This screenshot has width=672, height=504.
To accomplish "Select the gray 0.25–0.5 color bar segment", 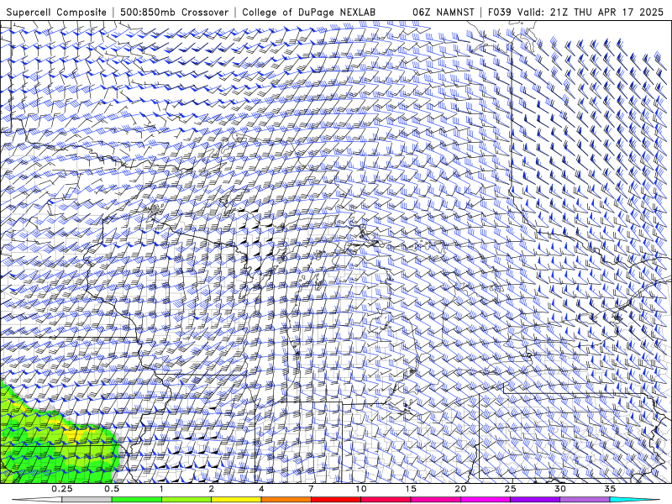I will pyautogui.click(x=87, y=500).
